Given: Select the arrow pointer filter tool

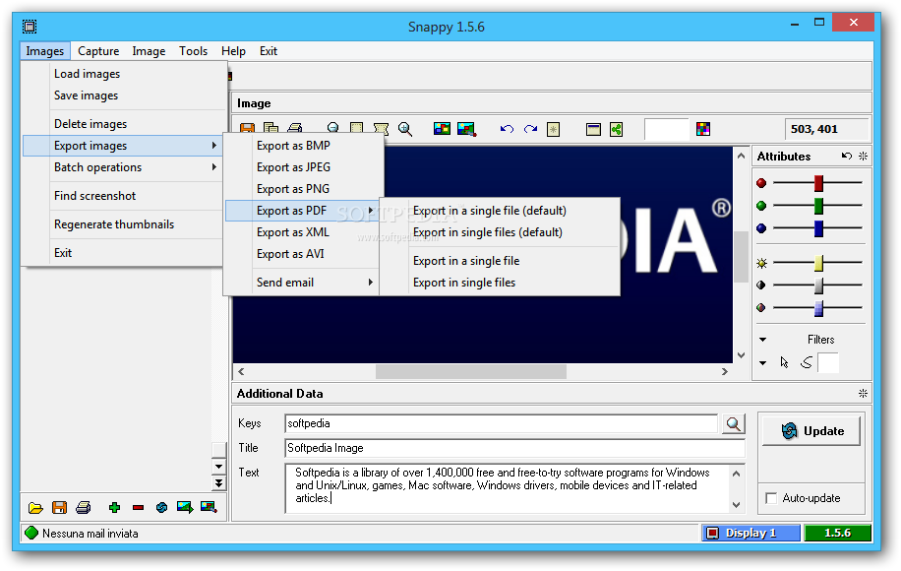Looking at the screenshot, I should pos(784,362).
